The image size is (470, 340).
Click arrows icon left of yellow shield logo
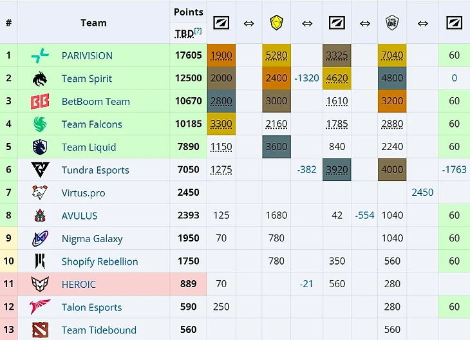[249, 23]
